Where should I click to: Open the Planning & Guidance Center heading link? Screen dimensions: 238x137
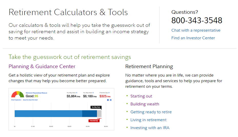pos(42,67)
